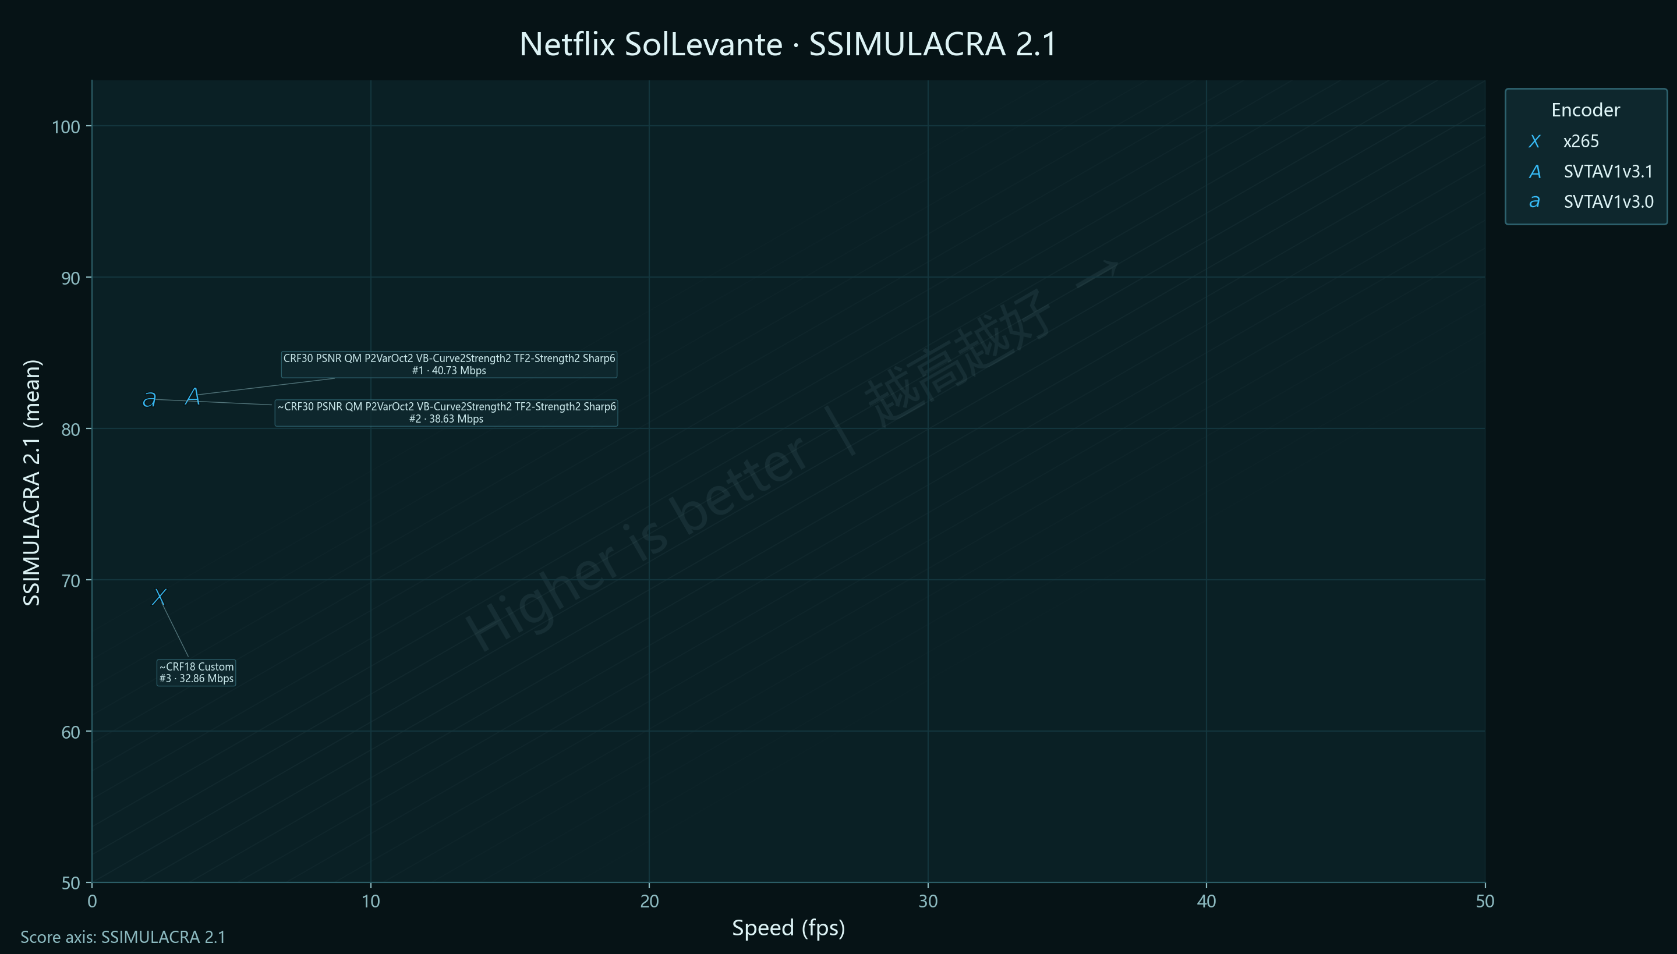Click the x-axis tick label 10

pos(371,902)
